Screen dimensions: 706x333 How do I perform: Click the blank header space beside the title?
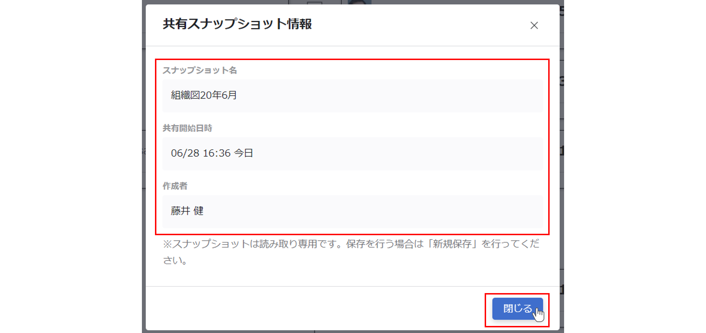tap(420, 25)
